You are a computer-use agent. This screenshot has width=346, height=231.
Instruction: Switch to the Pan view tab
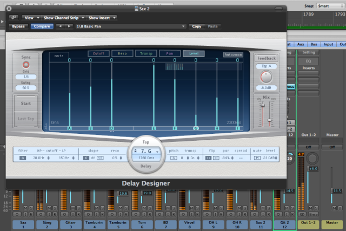pos(170,53)
